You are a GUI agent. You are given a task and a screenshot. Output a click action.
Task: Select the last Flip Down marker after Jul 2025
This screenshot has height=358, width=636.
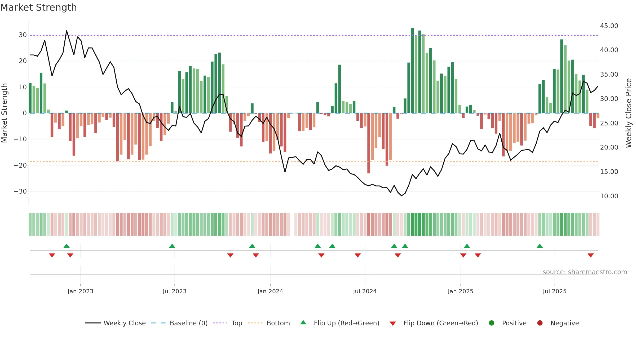point(591,255)
